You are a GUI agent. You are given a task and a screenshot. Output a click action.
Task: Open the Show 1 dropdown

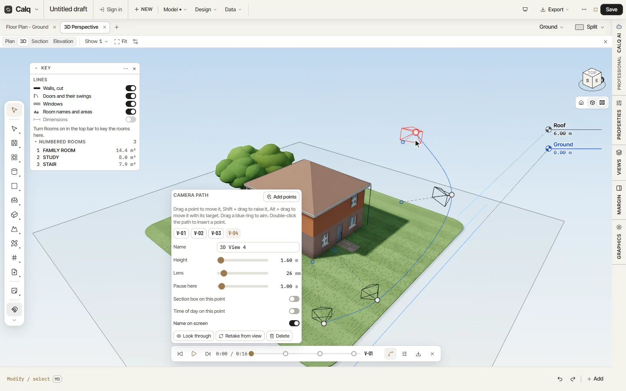pos(96,42)
